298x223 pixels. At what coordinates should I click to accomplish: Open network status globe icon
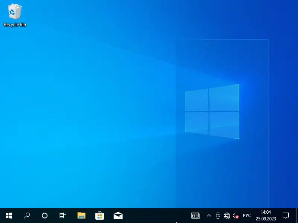pos(227,216)
